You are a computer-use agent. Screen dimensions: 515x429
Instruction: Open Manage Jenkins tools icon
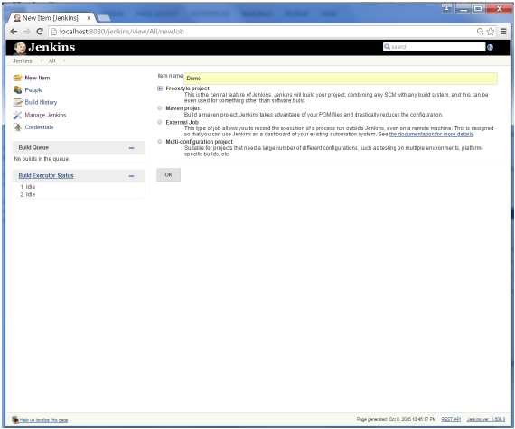[17, 115]
